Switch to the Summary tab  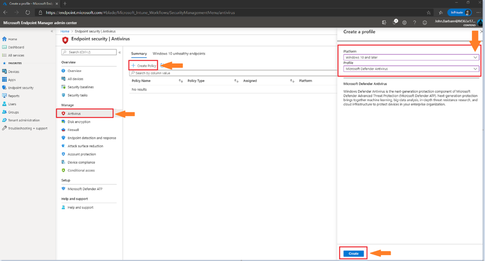(x=139, y=53)
